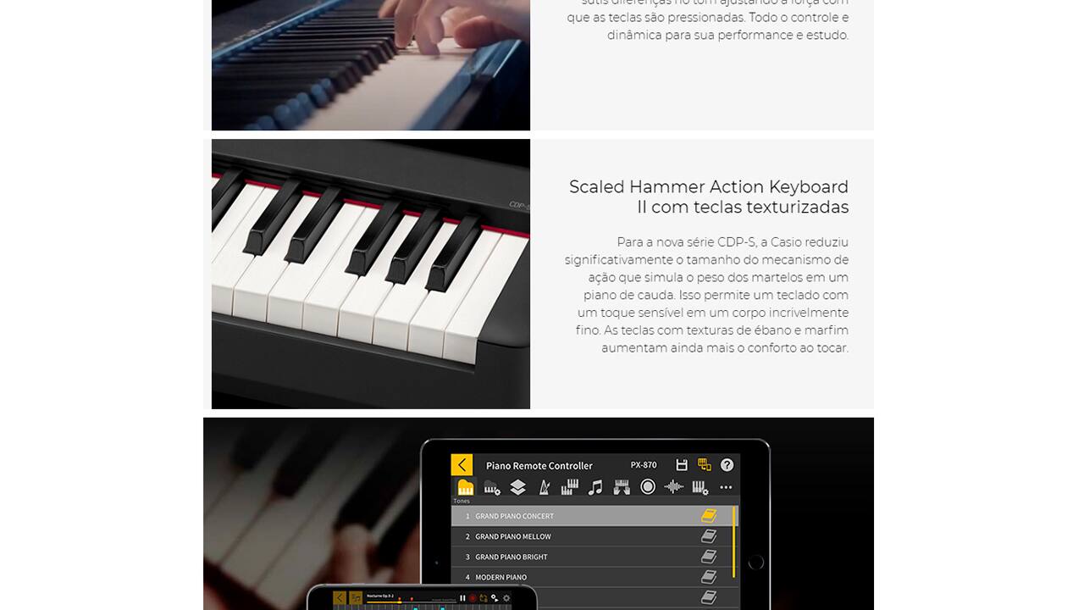Expand the ellipsis menu in the toolbar
The image size is (1084, 610).
[727, 486]
